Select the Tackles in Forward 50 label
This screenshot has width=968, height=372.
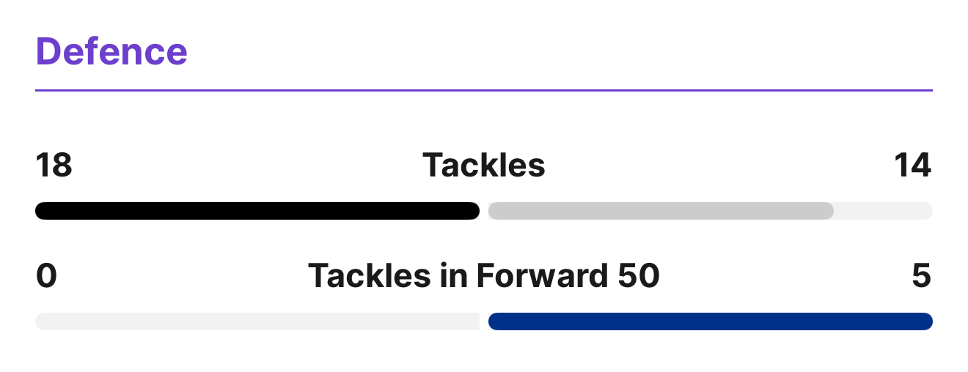pos(484,276)
